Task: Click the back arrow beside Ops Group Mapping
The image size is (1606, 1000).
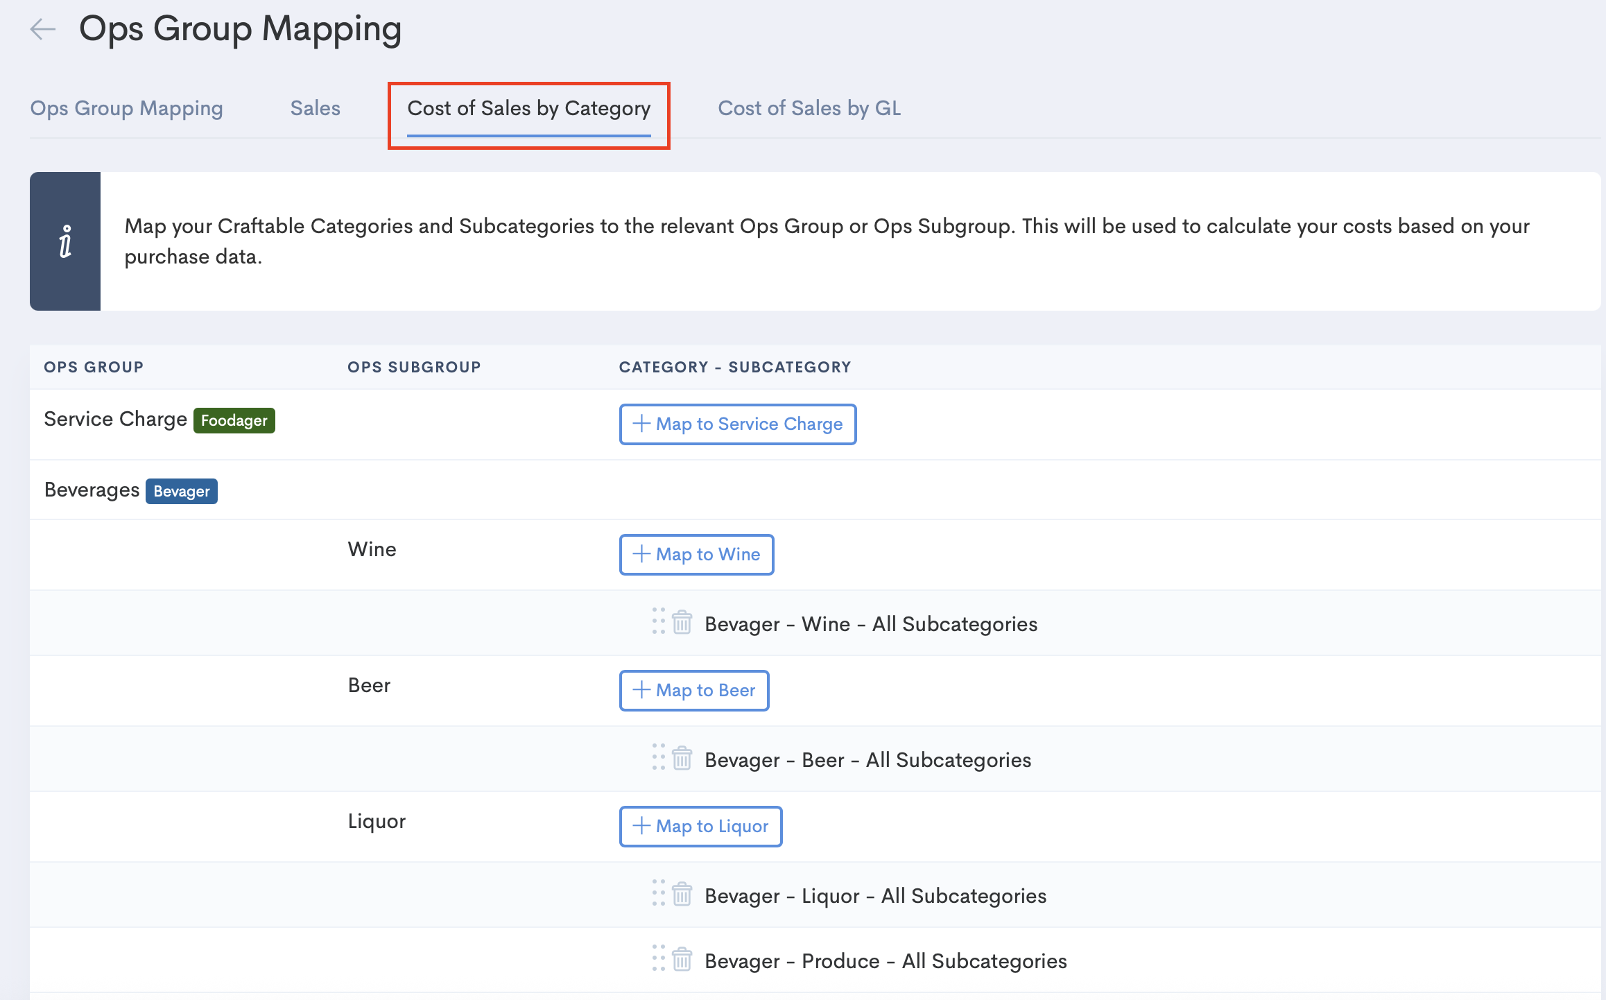Action: [x=43, y=29]
